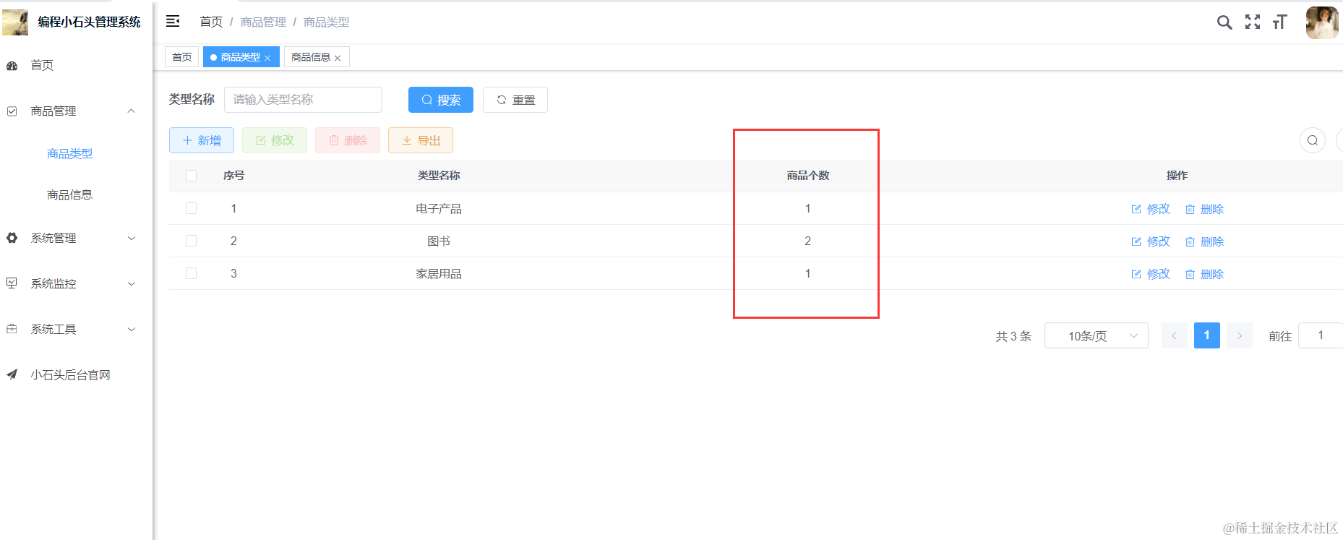
Task: Click the 小石头后台官网 sidebar link
Action: click(70, 374)
